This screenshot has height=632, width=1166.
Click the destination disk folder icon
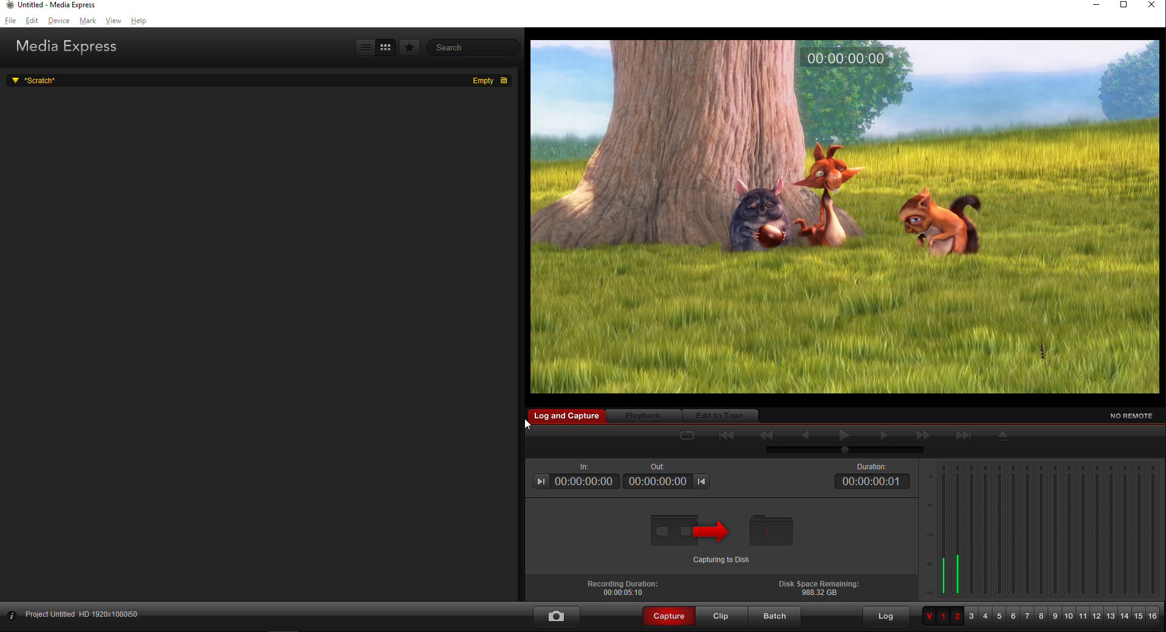click(771, 531)
